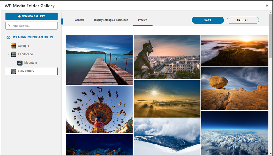Viewport: 273px width, 156px height.
Task: Click the New gallery thumbnail icon
Action: pyautogui.click(x=14, y=71)
